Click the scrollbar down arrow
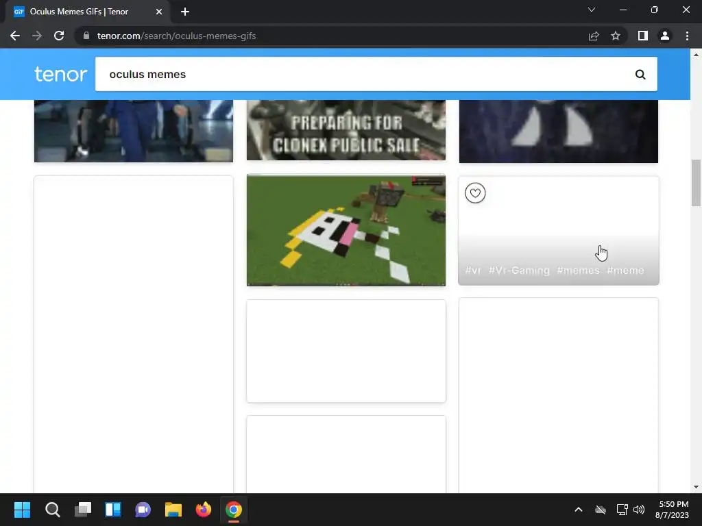Screen dimensions: 702x526 pyautogui.click(x=696, y=487)
